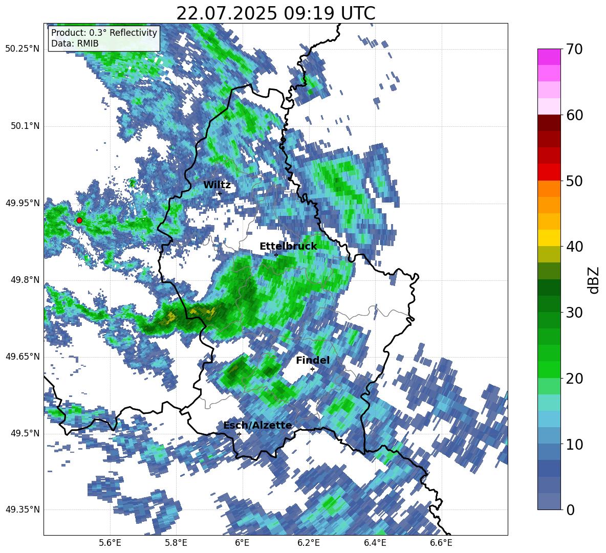This screenshot has height=553, width=606.
Task: Click the '6.2°E' longitude label
Action: (309, 543)
